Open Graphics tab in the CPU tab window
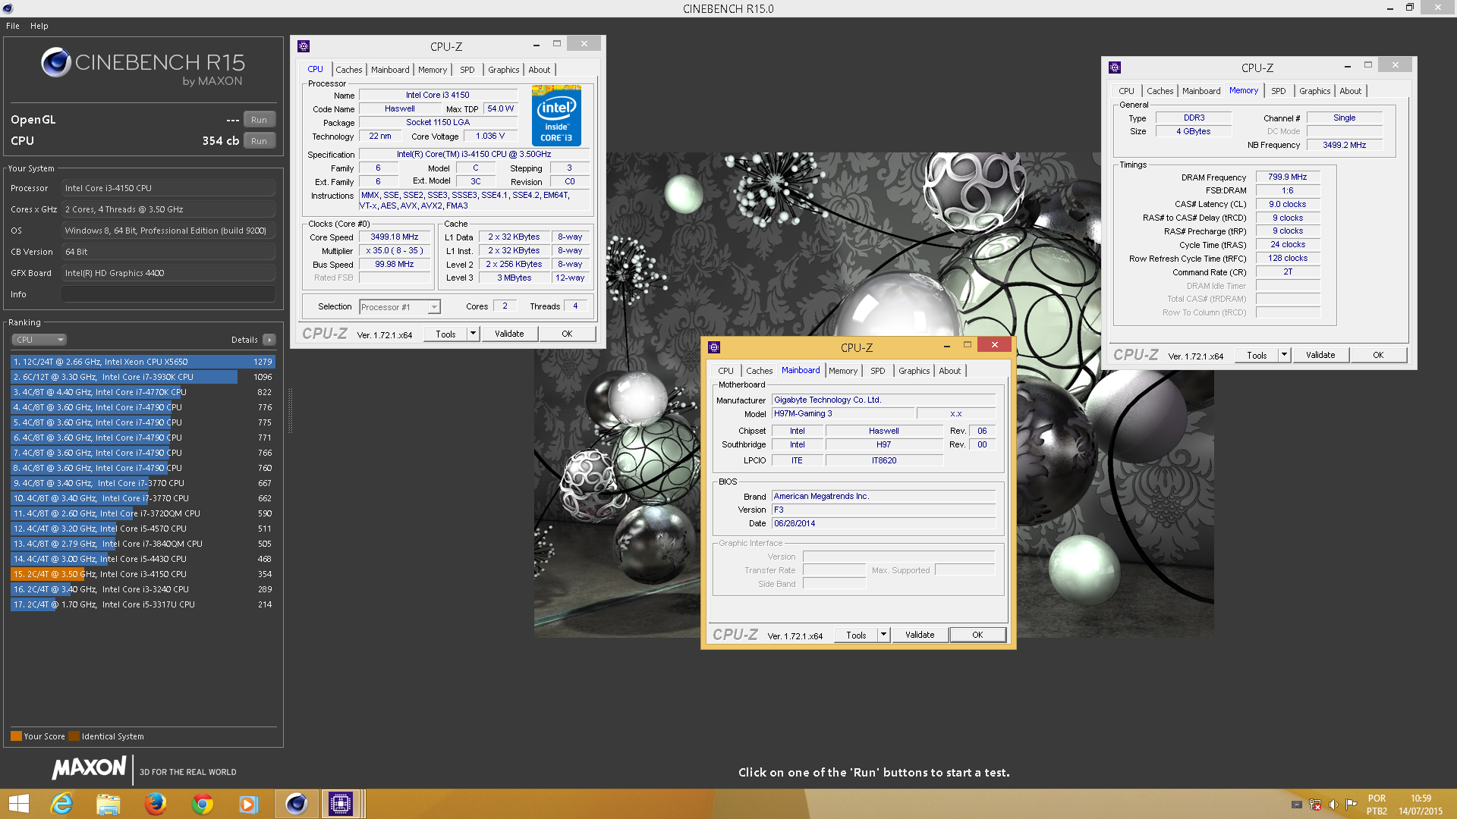This screenshot has height=819, width=1457. point(504,70)
